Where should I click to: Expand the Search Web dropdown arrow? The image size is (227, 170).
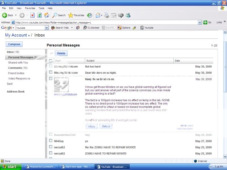(72, 27)
